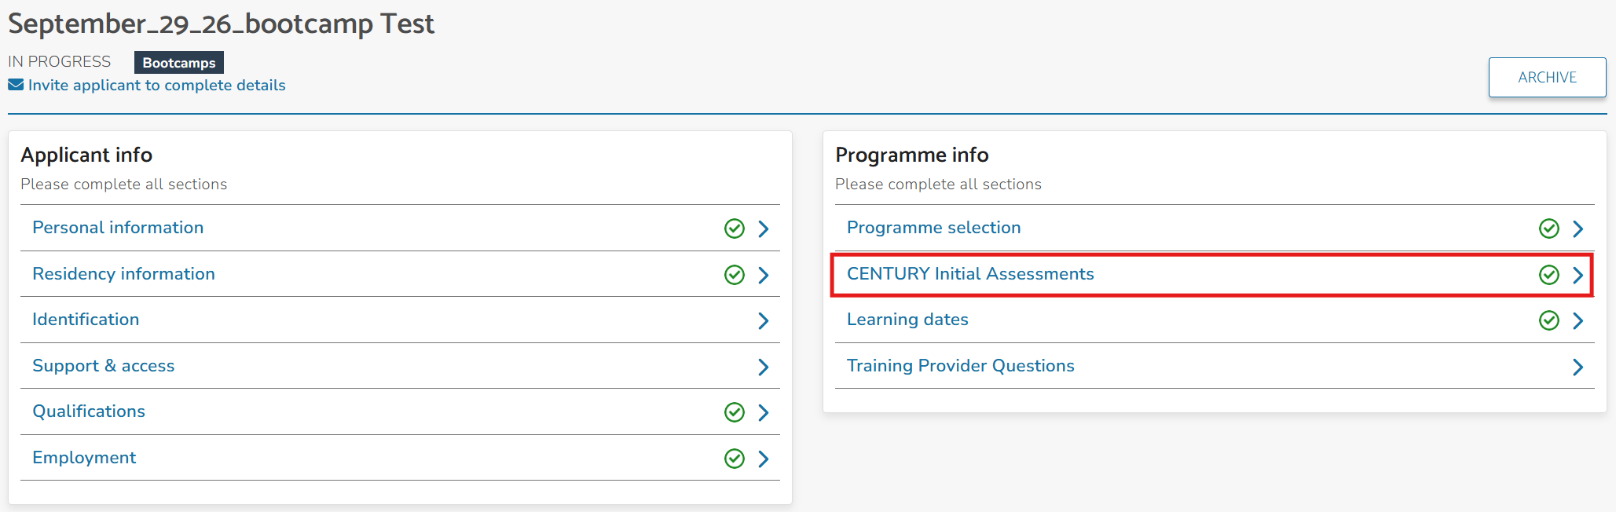Viewport: 1616px width, 512px height.
Task: Open the Support & access chevron
Action: point(764,367)
